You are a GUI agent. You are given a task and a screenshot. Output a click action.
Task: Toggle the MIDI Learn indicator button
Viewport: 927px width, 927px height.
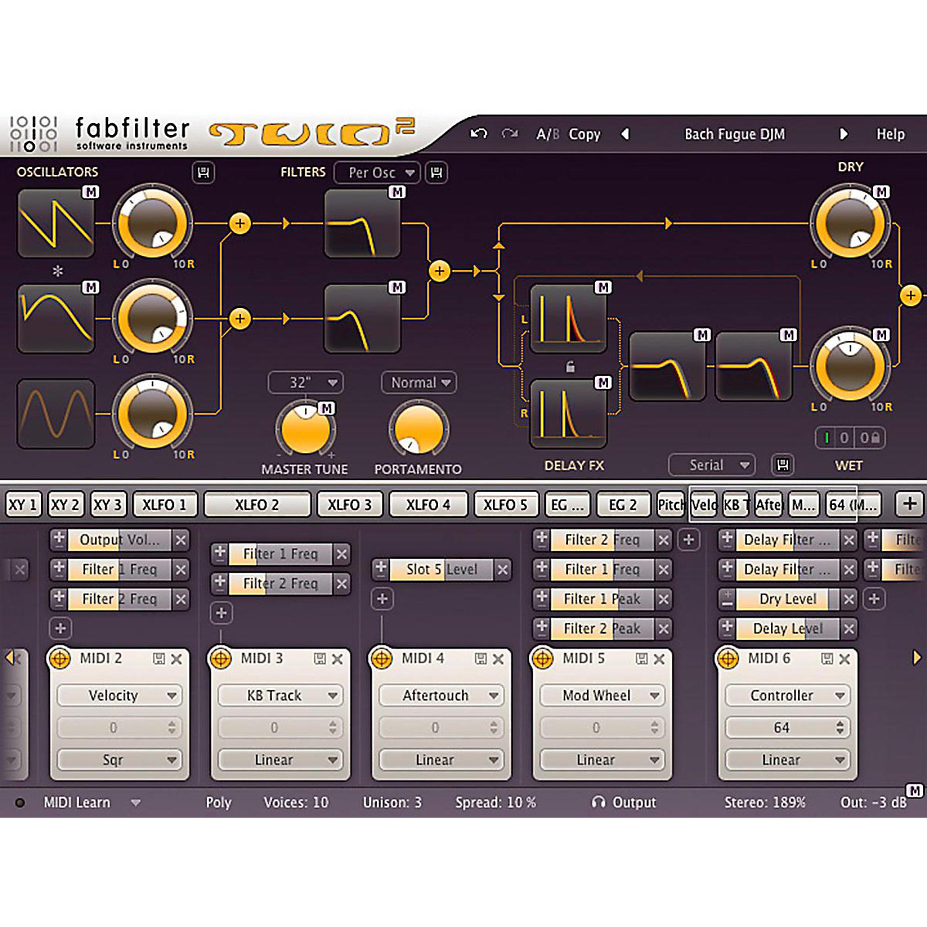tap(19, 803)
